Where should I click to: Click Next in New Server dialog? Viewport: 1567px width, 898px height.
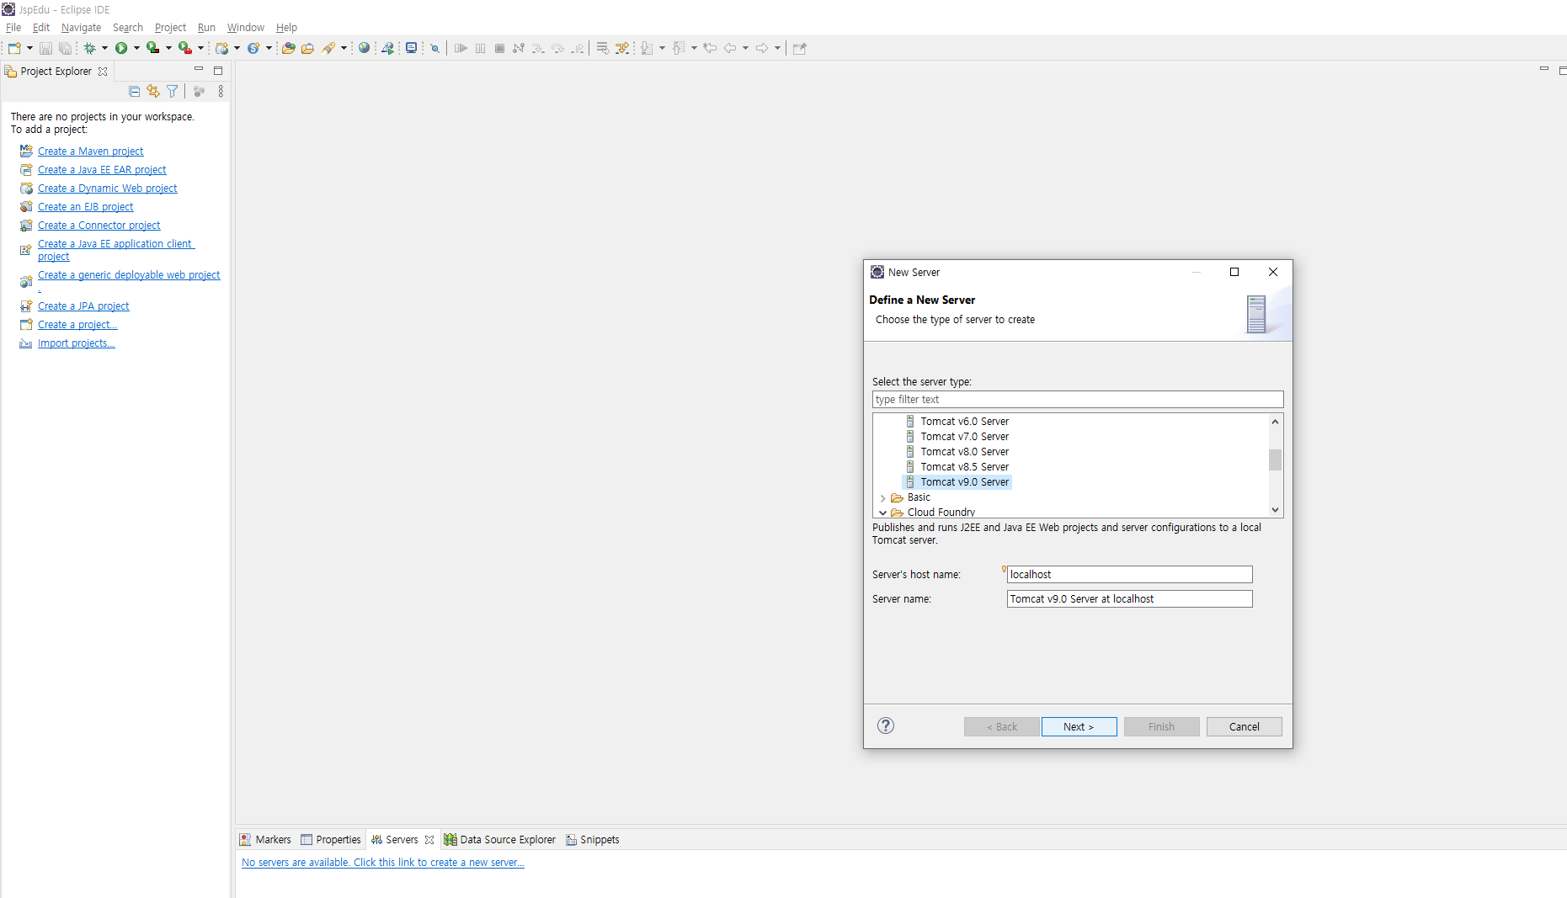coord(1079,727)
